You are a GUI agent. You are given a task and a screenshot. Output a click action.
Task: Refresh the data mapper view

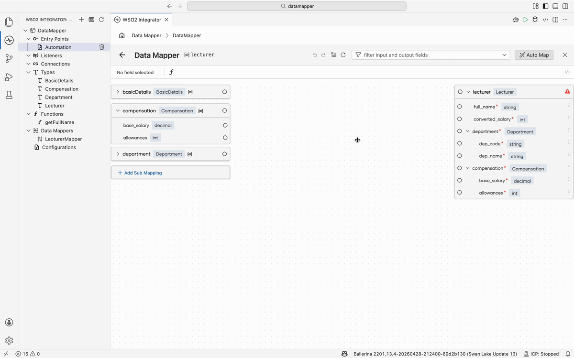coord(343,55)
